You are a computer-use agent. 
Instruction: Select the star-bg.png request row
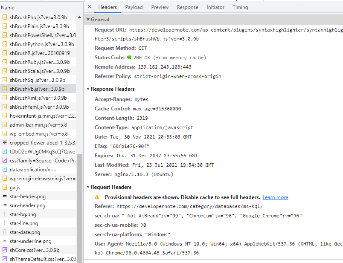pyautogui.click(x=38, y=214)
